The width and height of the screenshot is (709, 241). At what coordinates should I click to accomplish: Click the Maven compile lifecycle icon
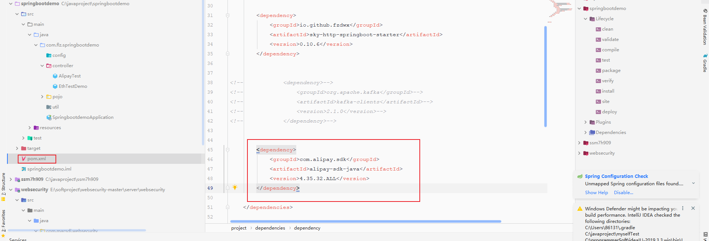point(598,50)
